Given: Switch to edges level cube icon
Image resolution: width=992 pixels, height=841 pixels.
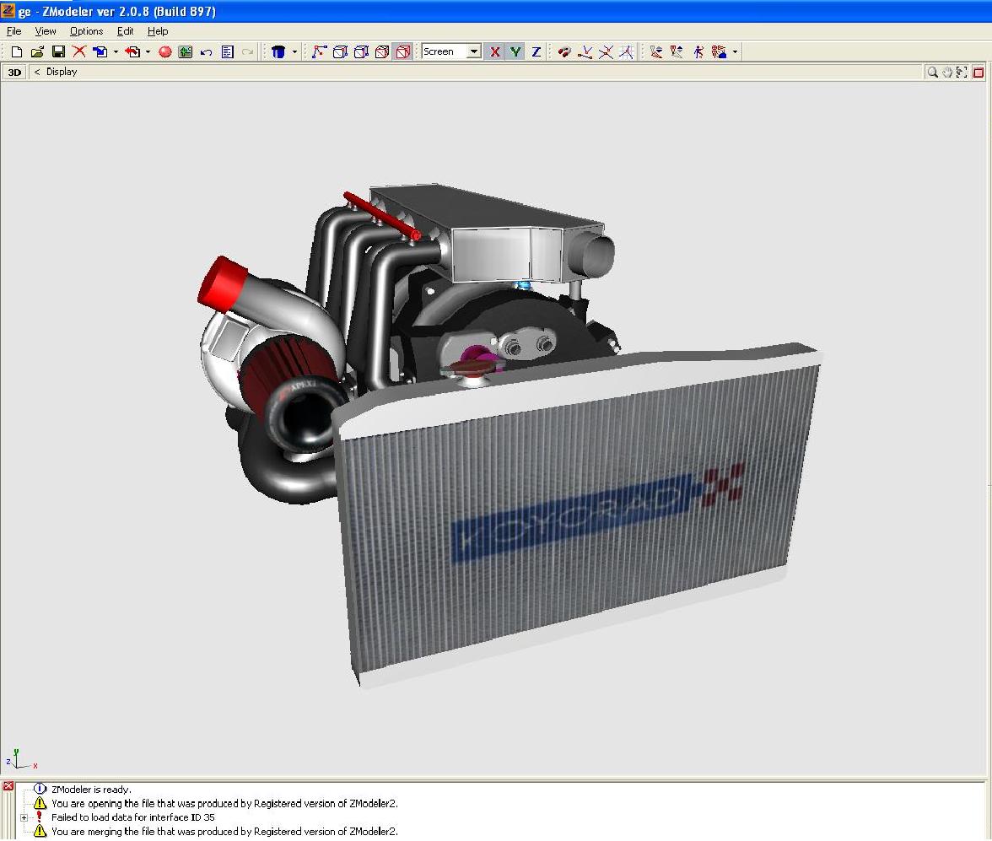Looking at the screenshot, I should click(x=341, y=52).
